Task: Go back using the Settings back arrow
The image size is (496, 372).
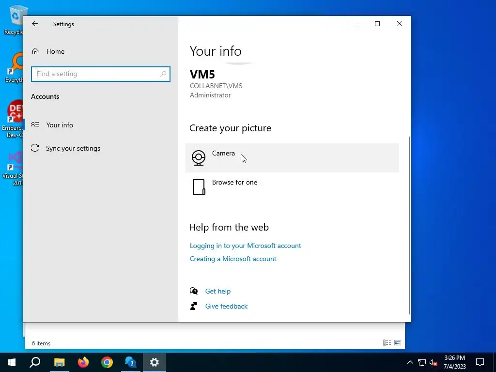Action: pos(35,24)
